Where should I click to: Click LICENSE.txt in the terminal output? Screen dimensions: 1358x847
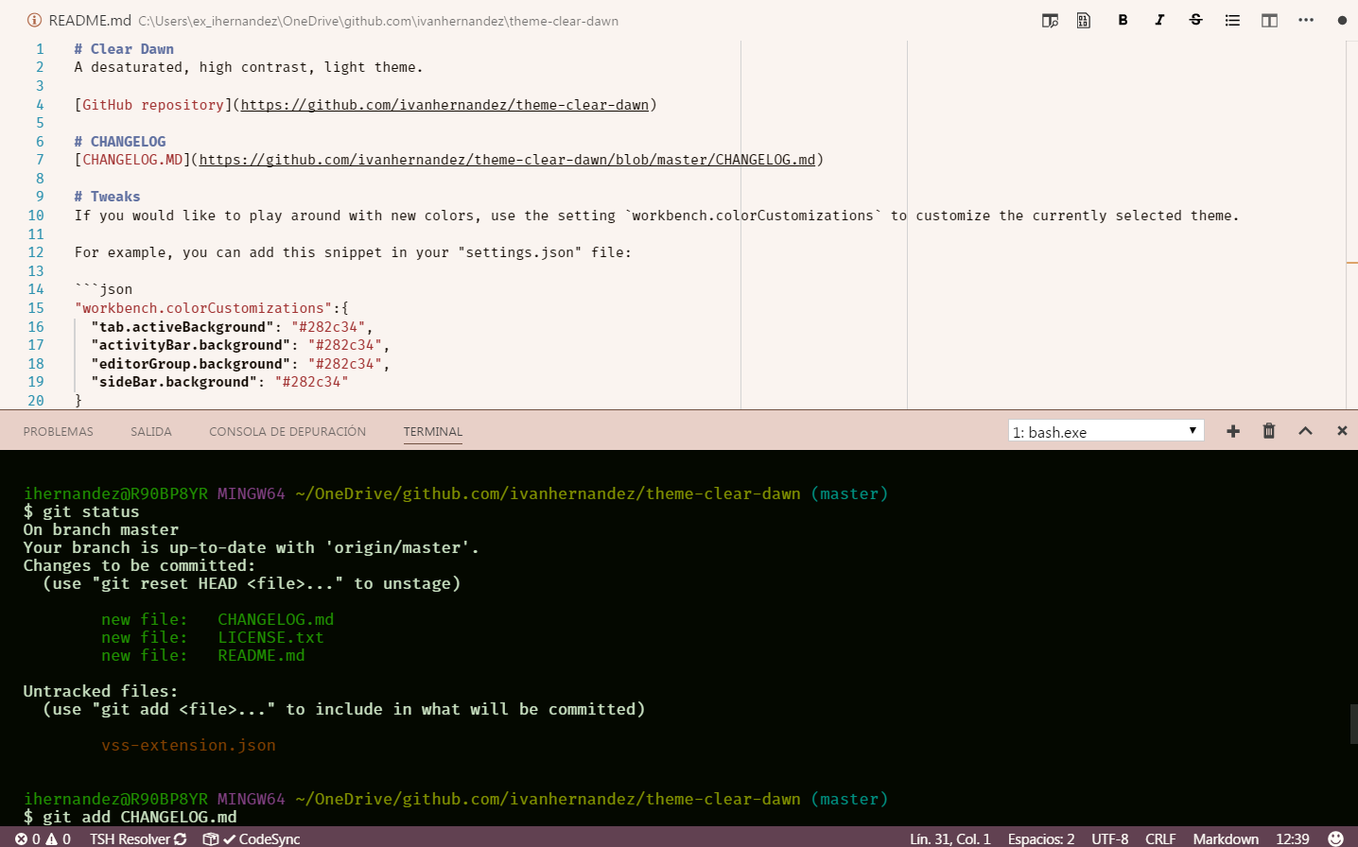(270, 637)
